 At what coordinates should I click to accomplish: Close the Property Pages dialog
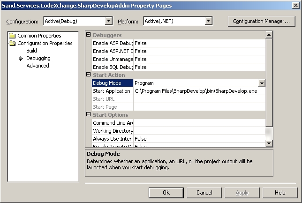point(295,6)
